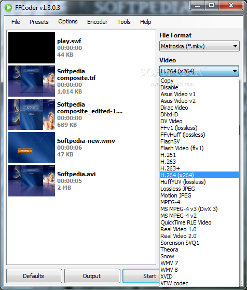Choose QuickTime RLE Video codec

(199, 222)
